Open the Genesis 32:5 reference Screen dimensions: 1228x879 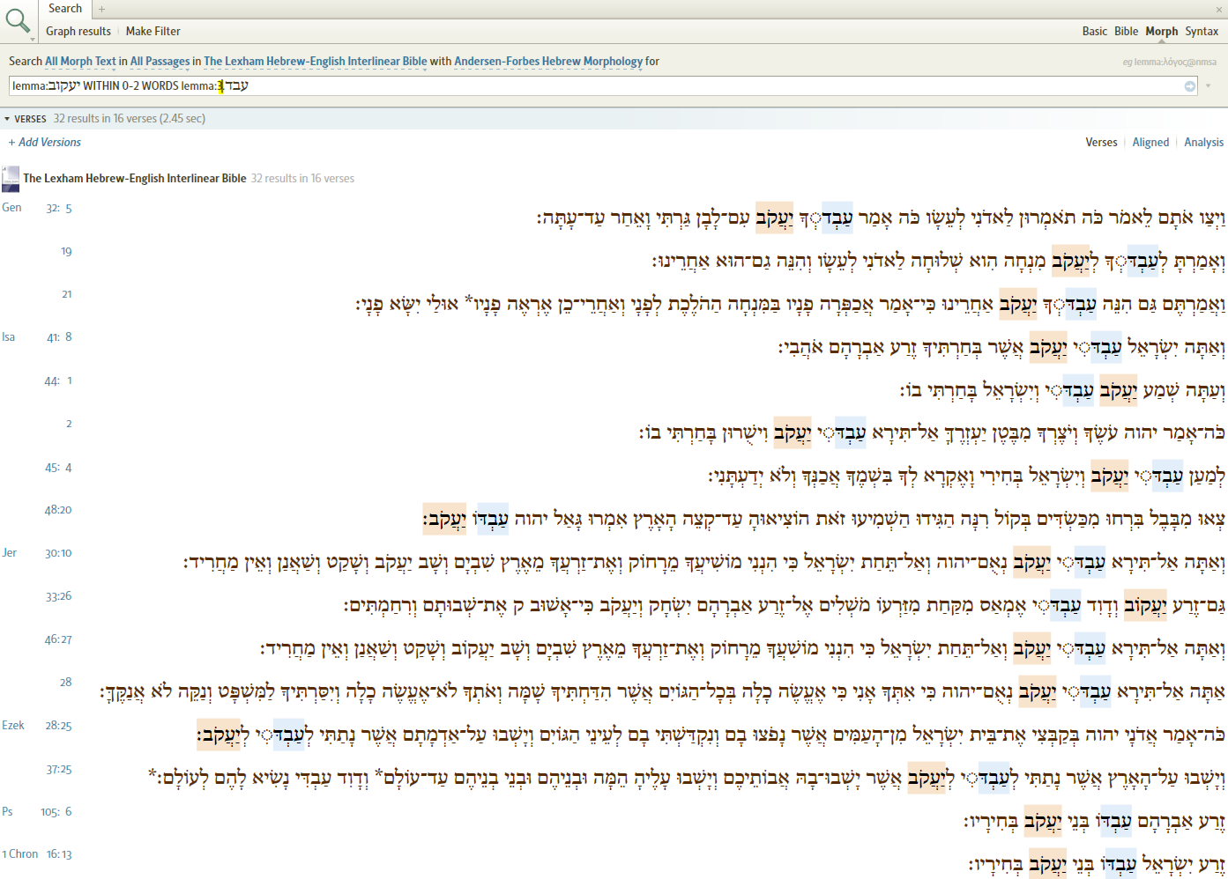pyautogui.click(x=59, y=209)
